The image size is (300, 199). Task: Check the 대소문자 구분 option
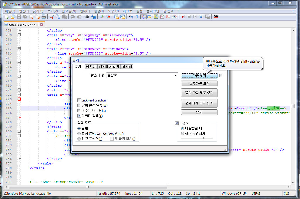click(79, 111)
